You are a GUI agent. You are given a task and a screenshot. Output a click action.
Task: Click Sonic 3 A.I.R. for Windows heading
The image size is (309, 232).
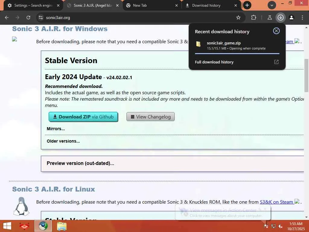[x=60, y=29]
